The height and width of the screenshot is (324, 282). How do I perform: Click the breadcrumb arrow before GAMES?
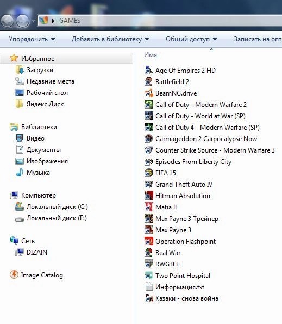coord(53,21)
